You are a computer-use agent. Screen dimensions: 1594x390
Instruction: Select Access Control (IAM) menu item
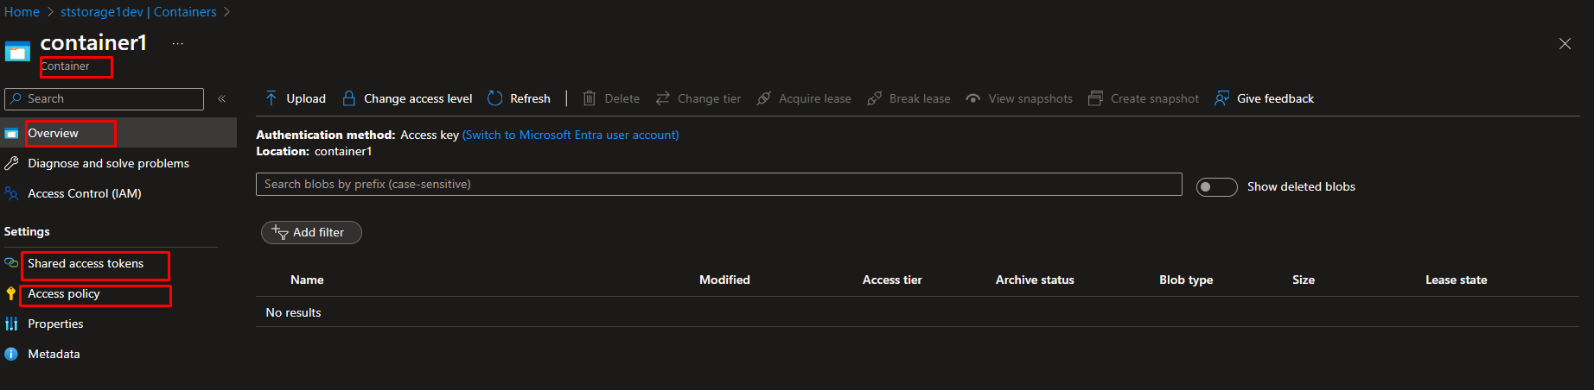[84, 194]
